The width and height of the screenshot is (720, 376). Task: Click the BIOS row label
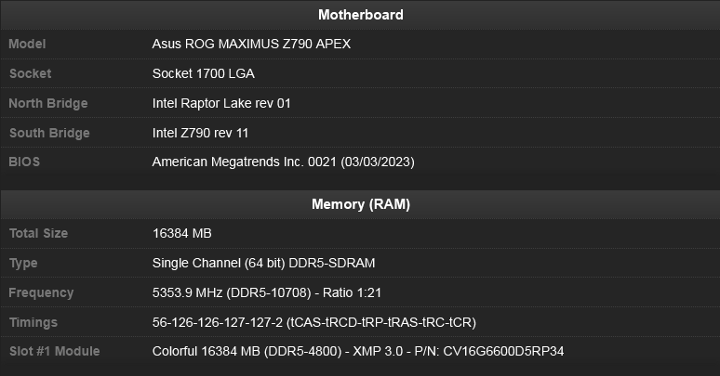(x=25, y=162)
